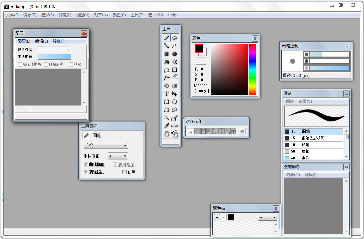Image resolution: width=364 pixels, height=239 pixels.
Task: Choose the elliptical selection tool
Action: (175, 102)
